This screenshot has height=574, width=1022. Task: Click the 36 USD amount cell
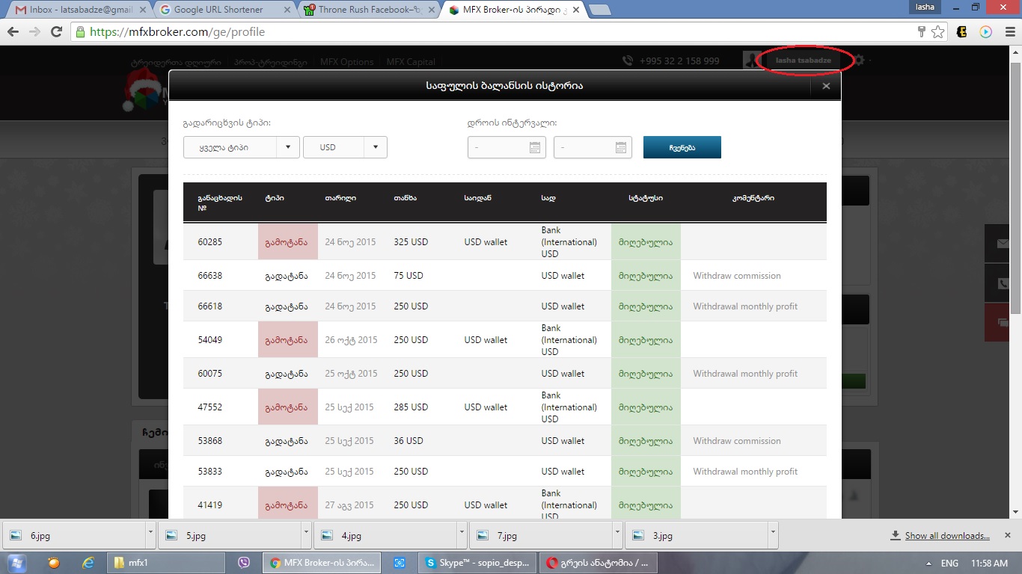pyautogui.click(x=409, y=441)
